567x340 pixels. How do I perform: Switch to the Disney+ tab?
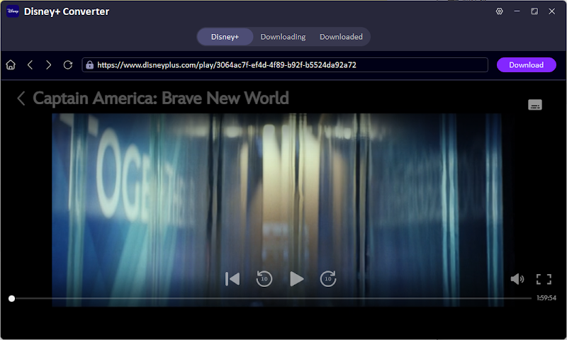pos(225,37)
